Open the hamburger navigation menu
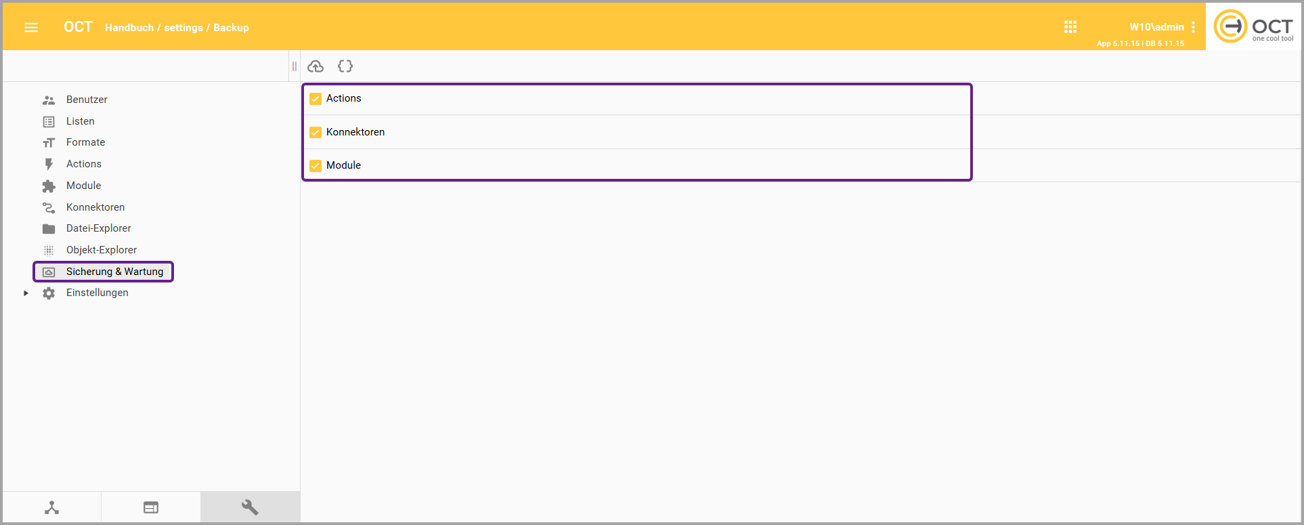Screen dimensions: 1304x525 coord(31,28)
